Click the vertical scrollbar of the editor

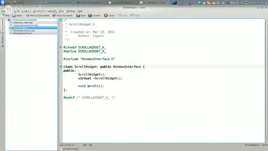click(266, 80)
